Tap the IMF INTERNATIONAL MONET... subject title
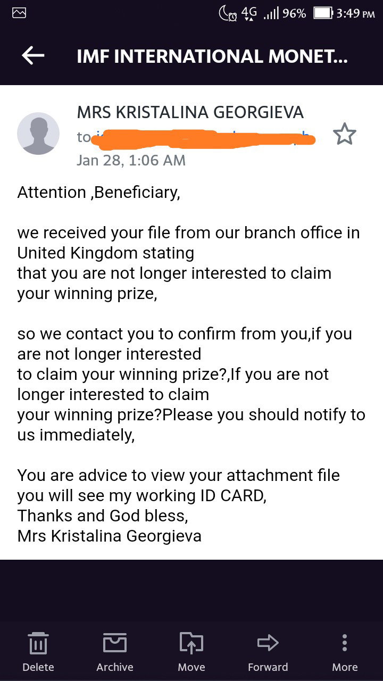 (212, 56)
